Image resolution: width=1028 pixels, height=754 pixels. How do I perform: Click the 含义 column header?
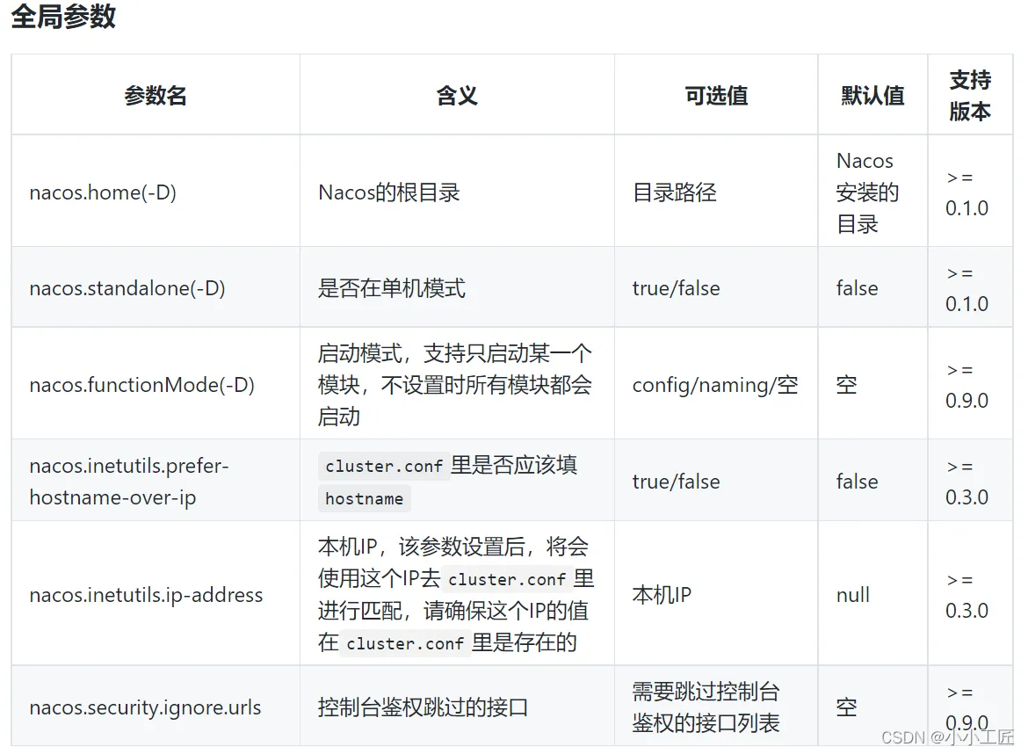point(457,96)
